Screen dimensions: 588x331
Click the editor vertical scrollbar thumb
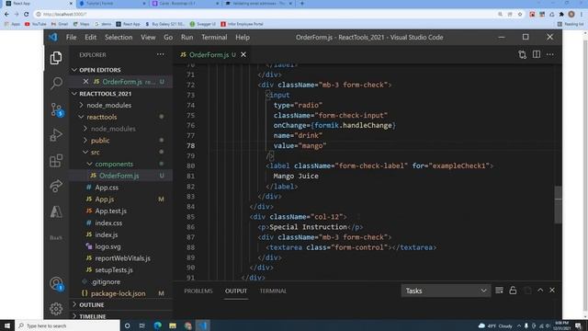[558, 204]
